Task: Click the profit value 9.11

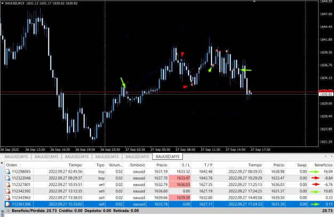Action: (x=329, y=204)
